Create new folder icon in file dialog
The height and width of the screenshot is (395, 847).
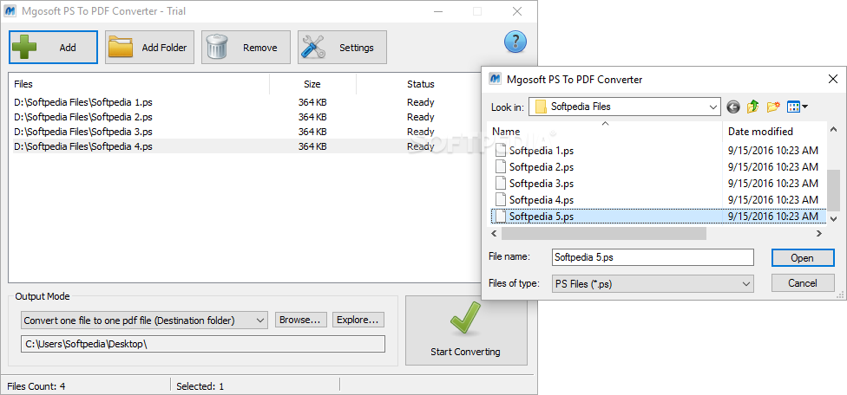coord(773,107)
